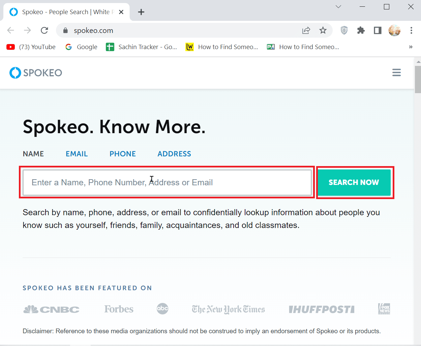Toggle the browser side panel icon
This screenshot has width=421, height=346.
(x=378, y=31)
